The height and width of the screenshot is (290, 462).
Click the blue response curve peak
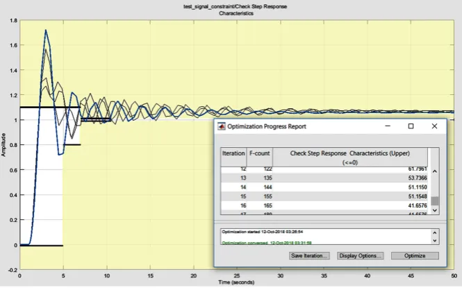46,31
